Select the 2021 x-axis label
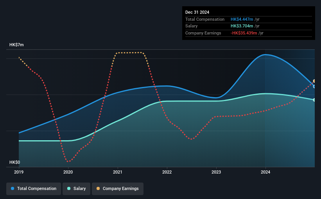Viewport: 321px width, 199px height. pos(118,172)
